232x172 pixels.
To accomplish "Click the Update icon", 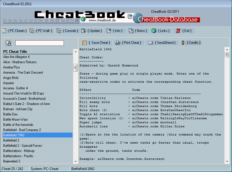I will 83,31.
